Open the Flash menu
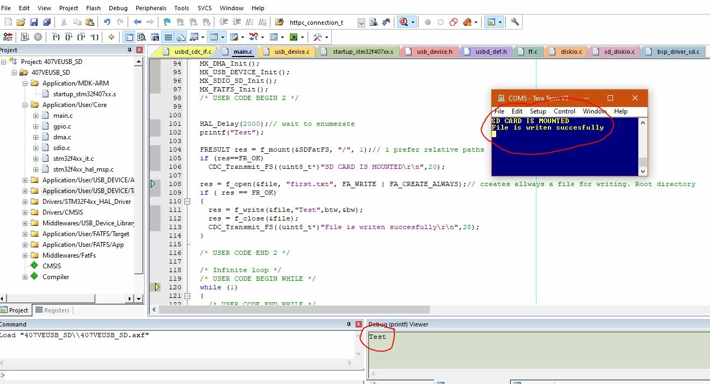 [93, 8]
